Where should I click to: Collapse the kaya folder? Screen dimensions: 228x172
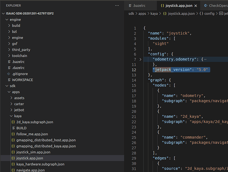pos(11,116)
